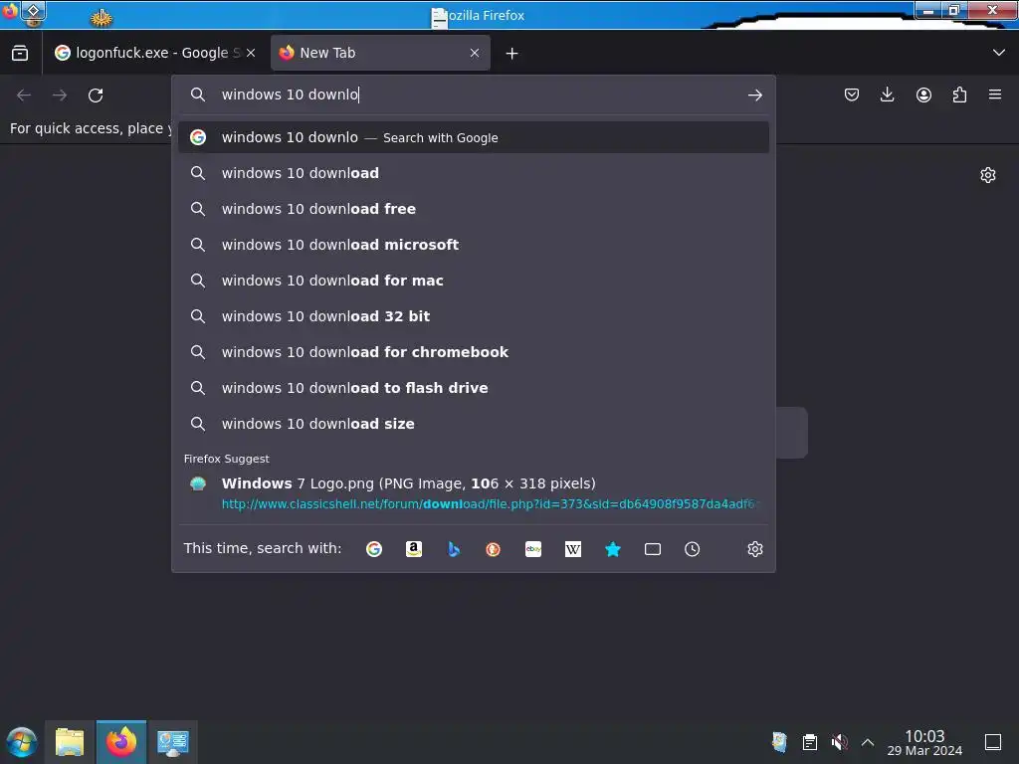1019x764 pixels.
Task: Click Firefox taskbar button
Action: [x=121, y=742]
